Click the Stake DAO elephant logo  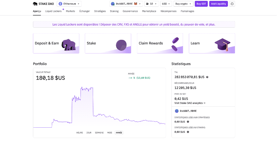tap(35, 4)
